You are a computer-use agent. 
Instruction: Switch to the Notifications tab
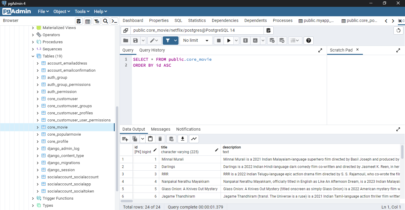pyautogui.click(x=188, y=129)
